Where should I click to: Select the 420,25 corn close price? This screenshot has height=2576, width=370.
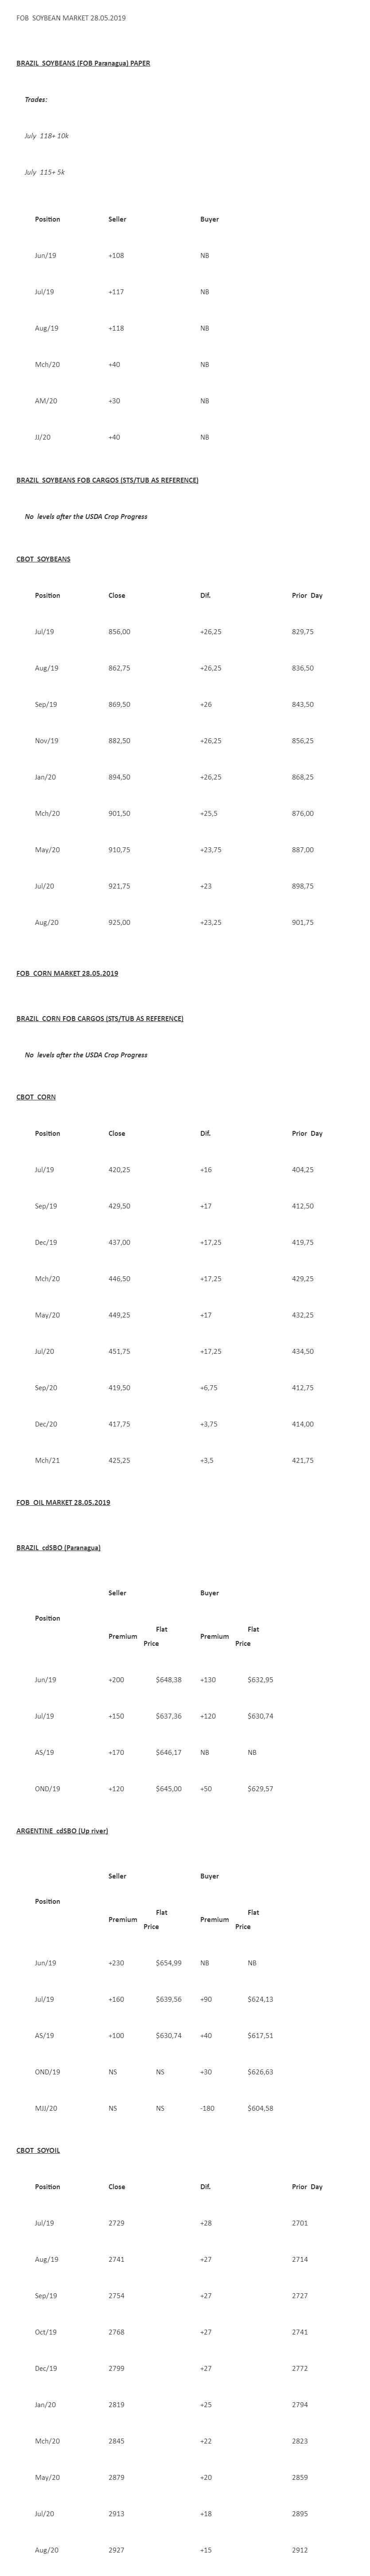(119, 1170)
